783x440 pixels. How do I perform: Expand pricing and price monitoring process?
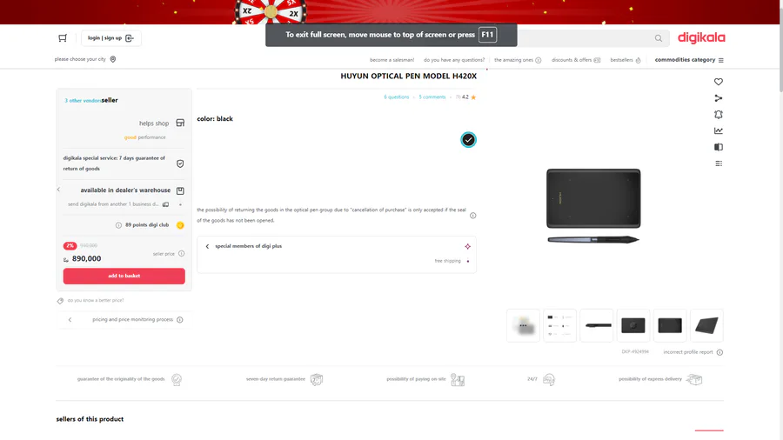[x=124, y=320]
